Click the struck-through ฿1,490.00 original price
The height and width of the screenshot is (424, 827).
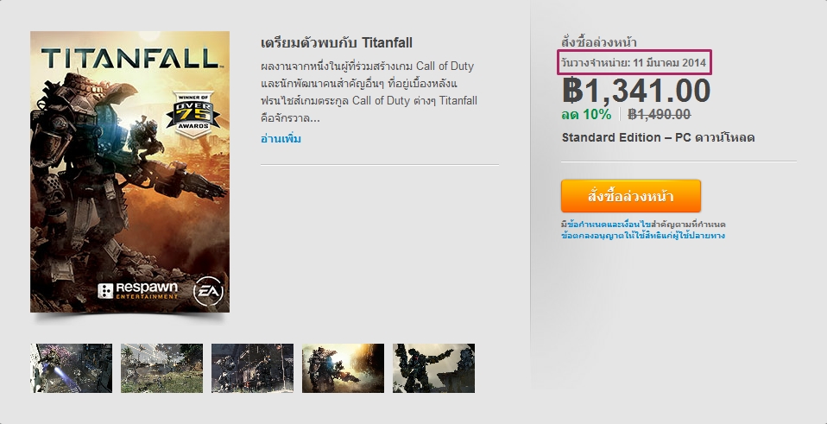click(660, 115)
